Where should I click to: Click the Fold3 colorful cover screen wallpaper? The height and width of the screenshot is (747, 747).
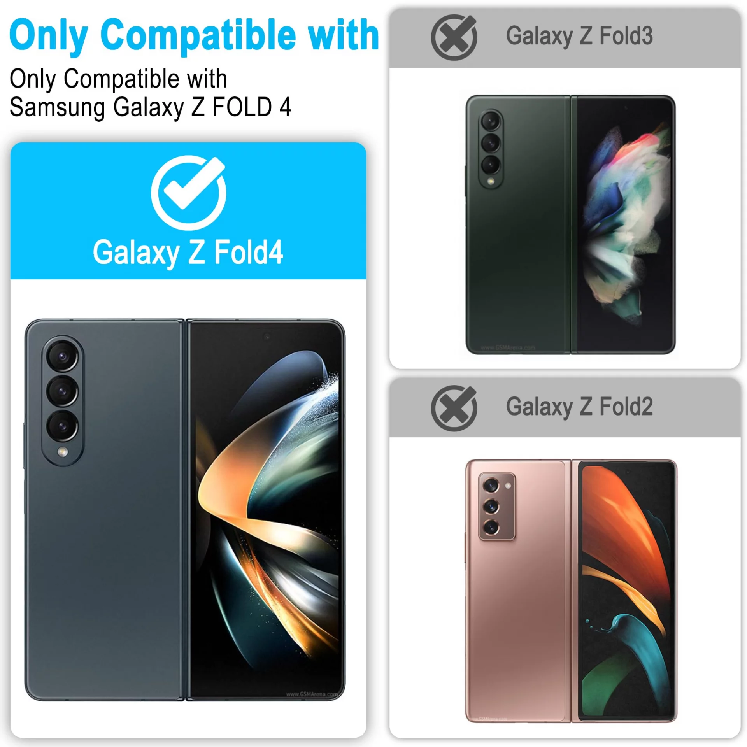coord(625,224)
